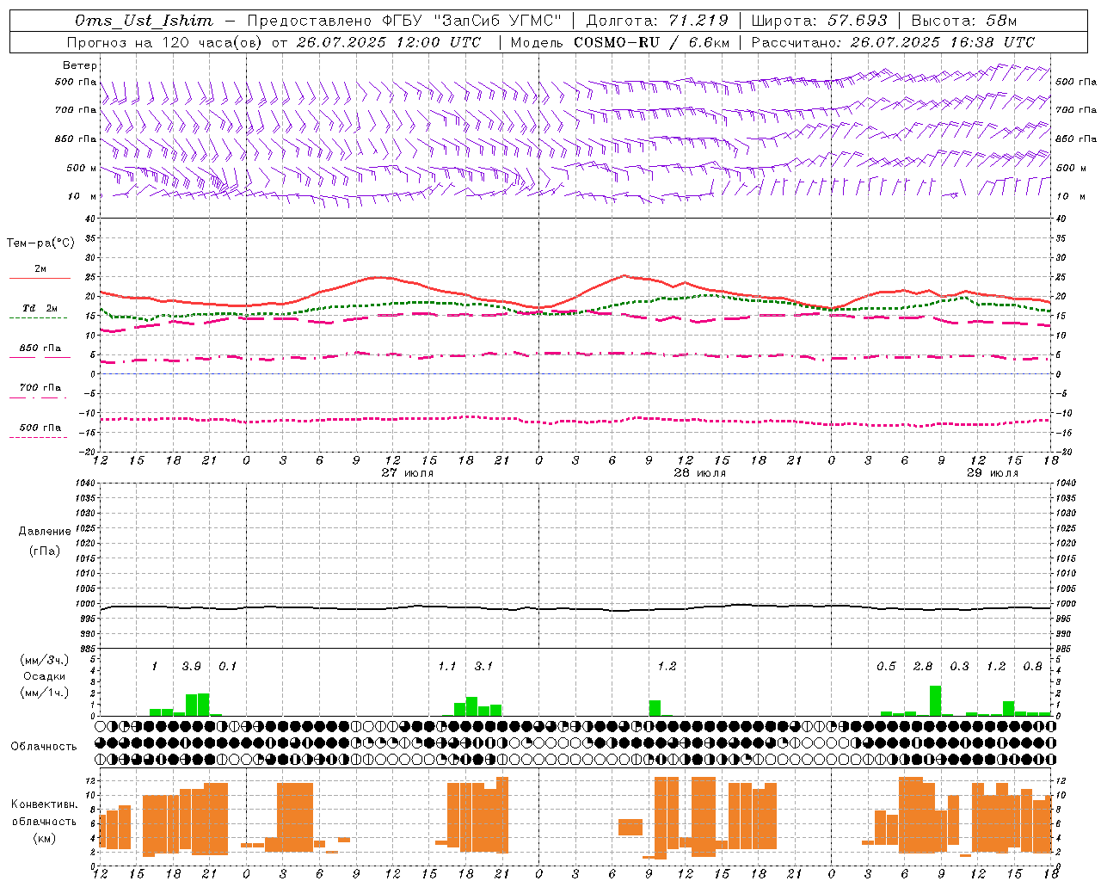Click the 0.5 precipitation total value
The image size is (1101, 881).
886,667
